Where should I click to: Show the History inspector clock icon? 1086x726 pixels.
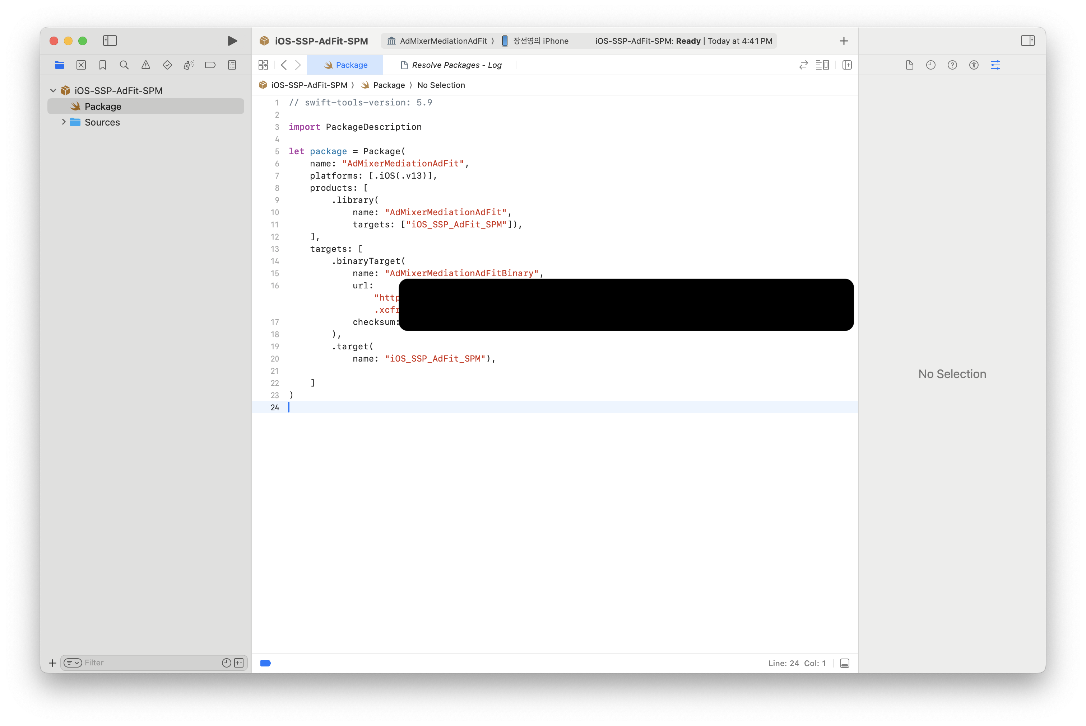(930, 65)
